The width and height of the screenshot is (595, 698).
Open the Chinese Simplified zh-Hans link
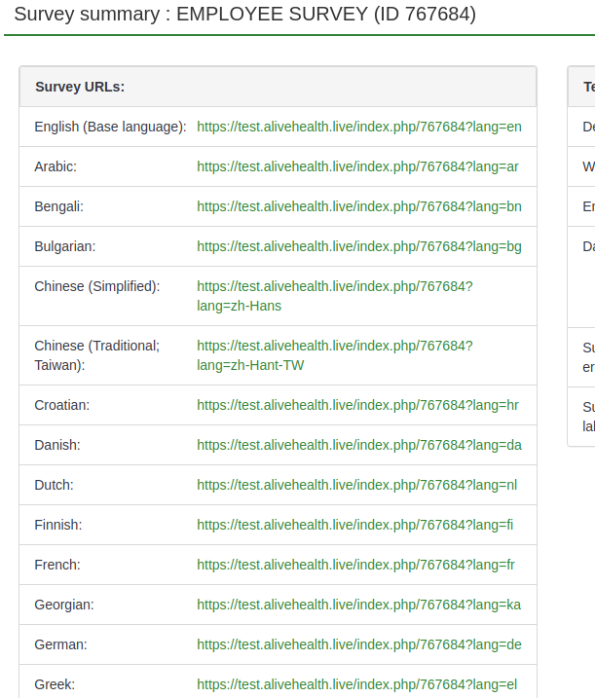[x=334, y=296]
